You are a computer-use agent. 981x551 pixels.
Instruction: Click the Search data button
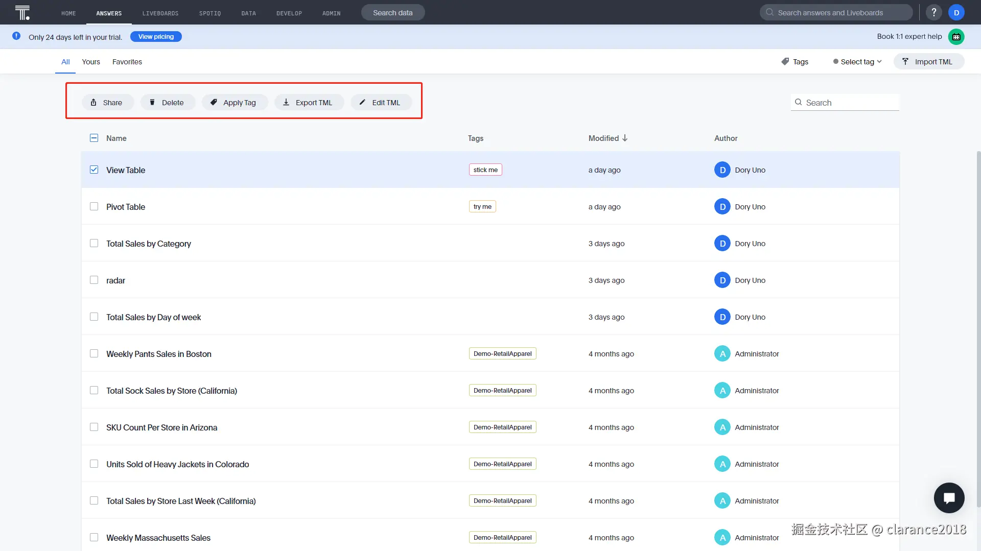click(393, 13)
